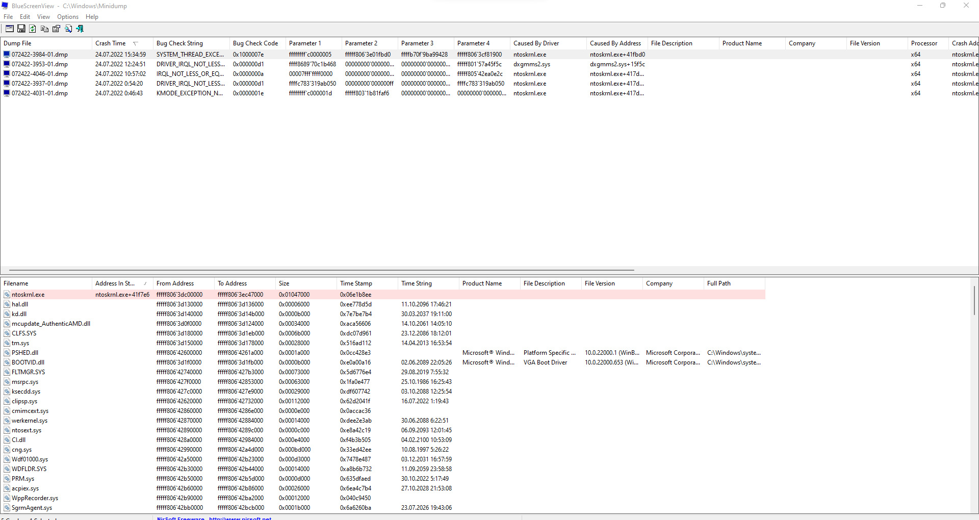This screenshot has height=520, width=979.
Task: Sort lower pane by Full Path header
Action: [734, 283]
